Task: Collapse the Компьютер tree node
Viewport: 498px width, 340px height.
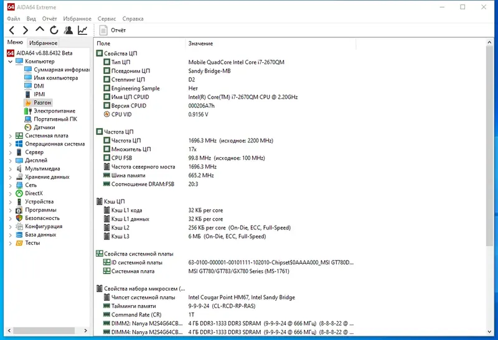Action: 10,61
